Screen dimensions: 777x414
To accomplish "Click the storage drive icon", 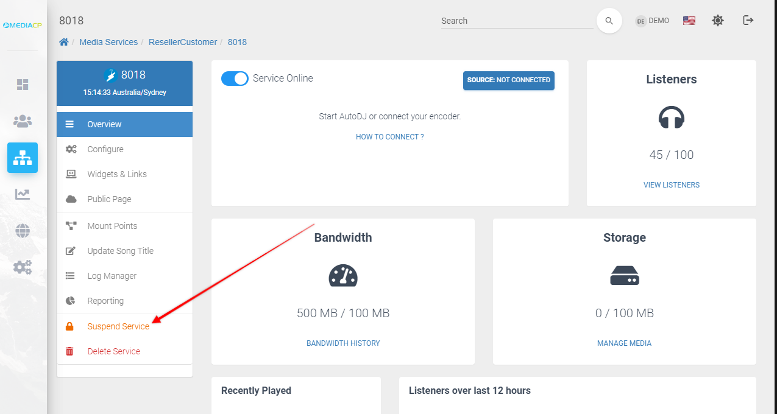I will pyautogui.click(x=625, y=276).
